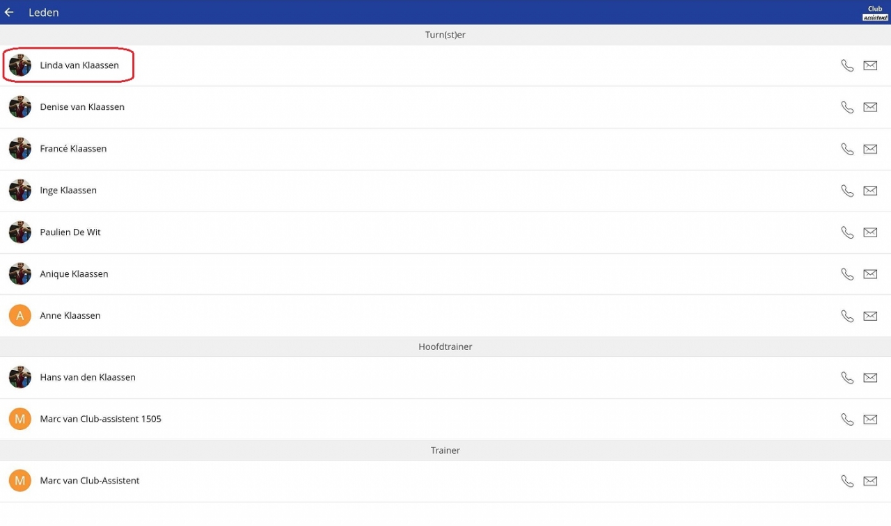Go back using the arrow beside Leden
This screenshot has height=526, width=891.
[9, 13]
